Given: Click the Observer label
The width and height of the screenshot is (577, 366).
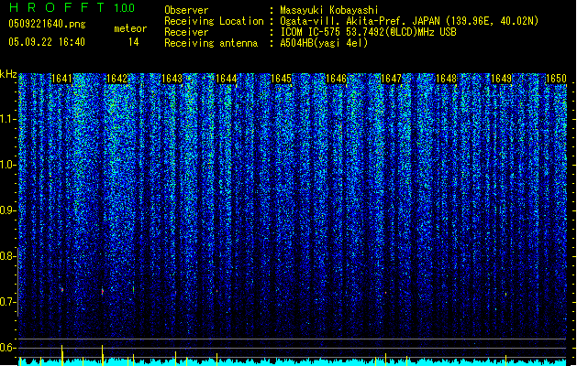Looking at the screenshot, I should [x=186, y=10].
